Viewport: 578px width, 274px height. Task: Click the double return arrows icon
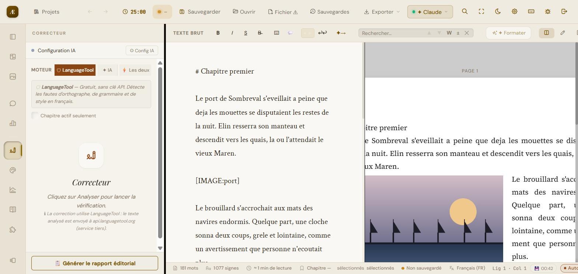tap(322, 33)
